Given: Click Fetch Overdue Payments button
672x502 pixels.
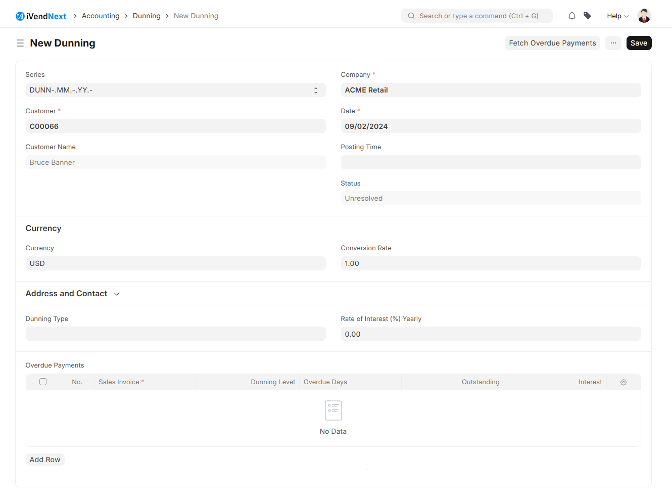Looking at the screenshot, I should (552, 43).
